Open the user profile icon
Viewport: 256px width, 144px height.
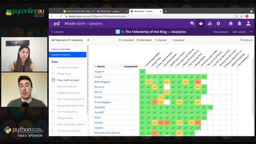(248, 24)
